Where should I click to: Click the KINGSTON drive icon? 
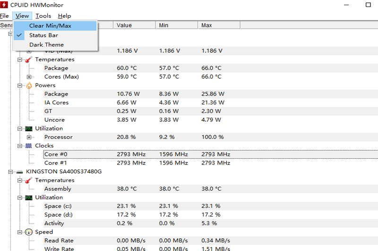pyautogui.click(x=19, y=172)
